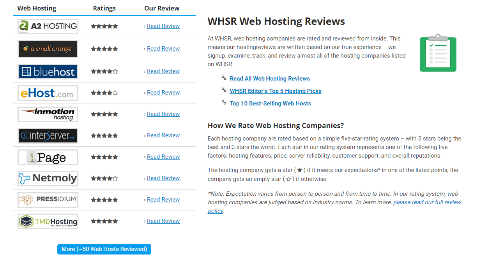Open Read Review for Bluehost
Viewport: 481px width, 258px height.
163,71
